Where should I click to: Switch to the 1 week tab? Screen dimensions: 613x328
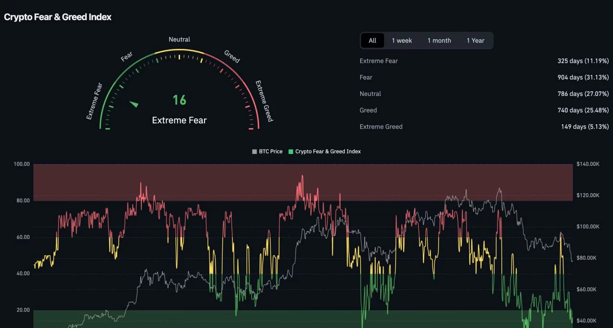click(402, 41)
